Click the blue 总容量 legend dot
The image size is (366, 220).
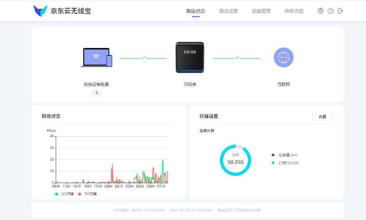tap(273, 155)
